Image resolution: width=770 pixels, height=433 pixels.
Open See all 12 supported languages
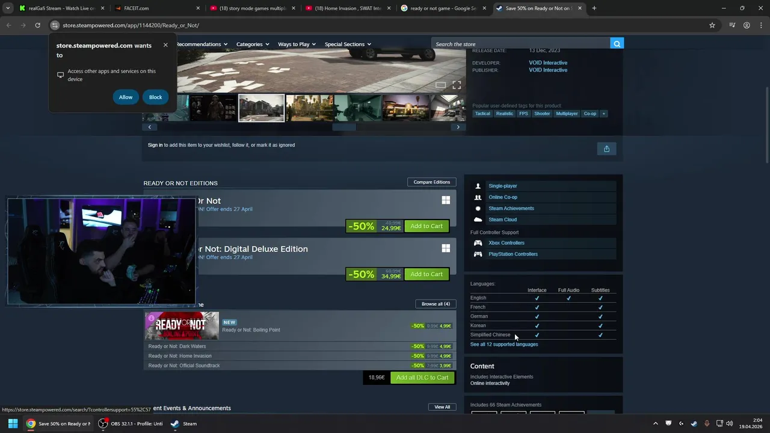tap(504, 345)
